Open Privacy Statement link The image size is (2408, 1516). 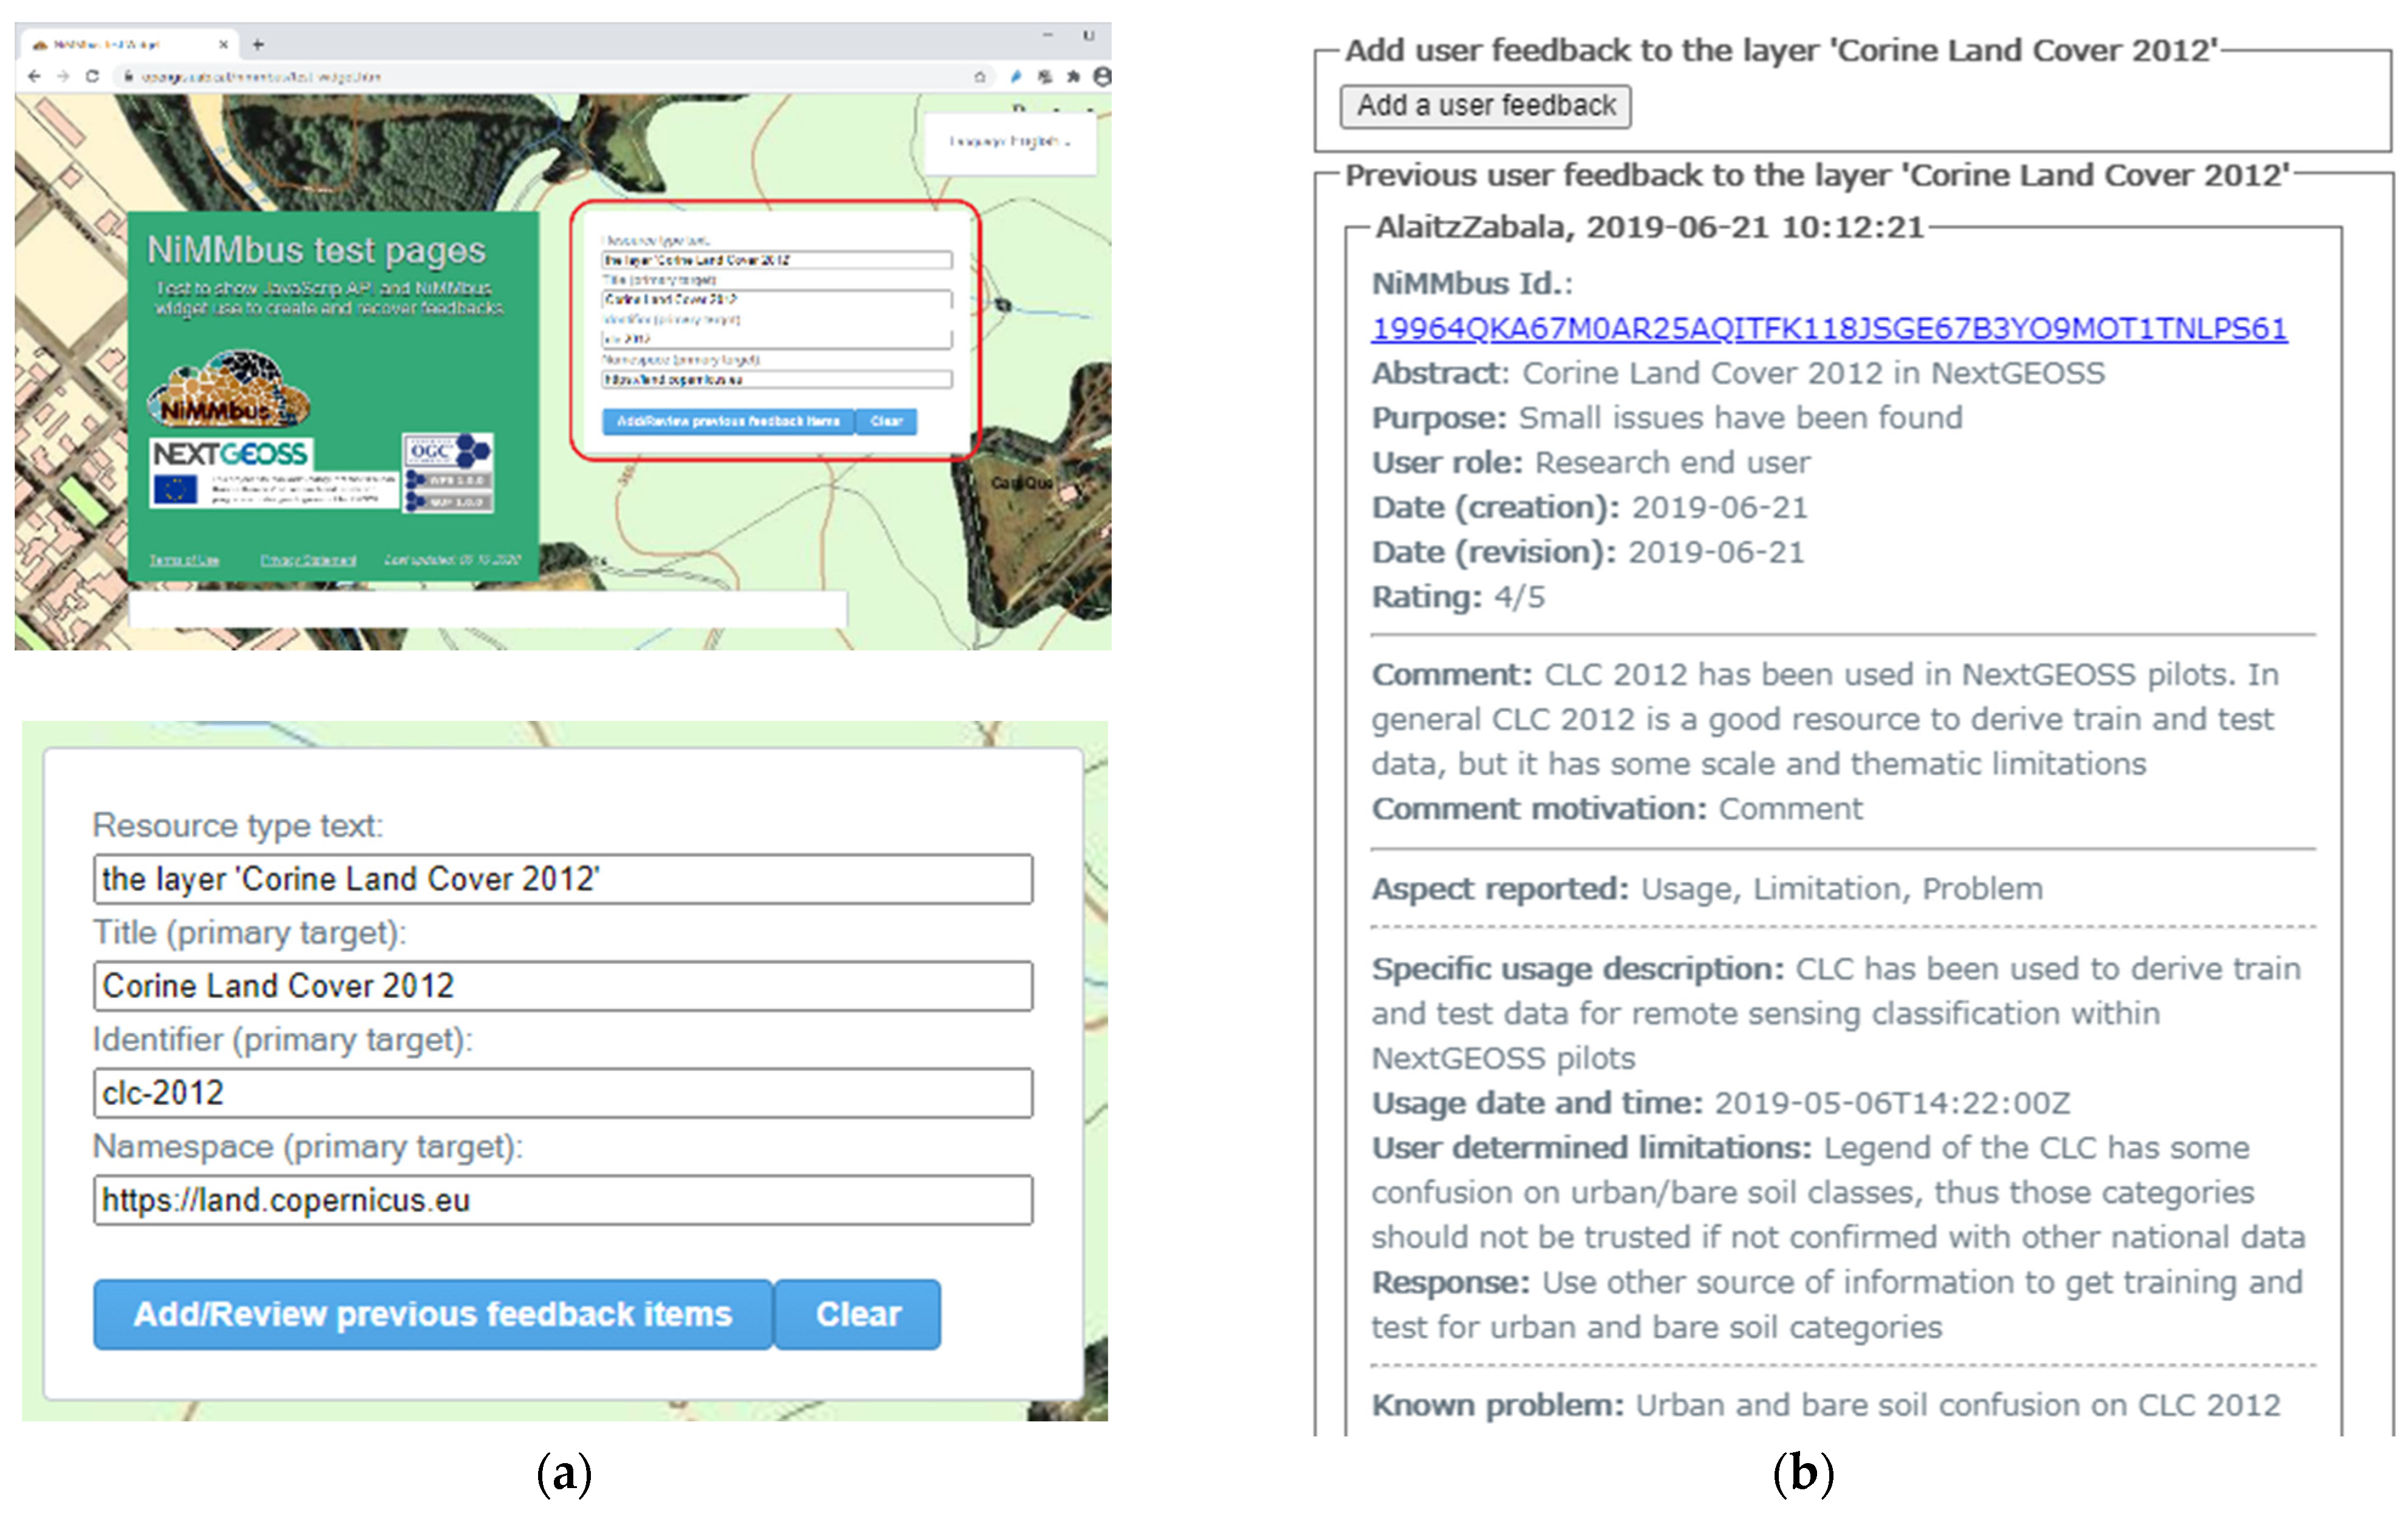pos(308,560)
